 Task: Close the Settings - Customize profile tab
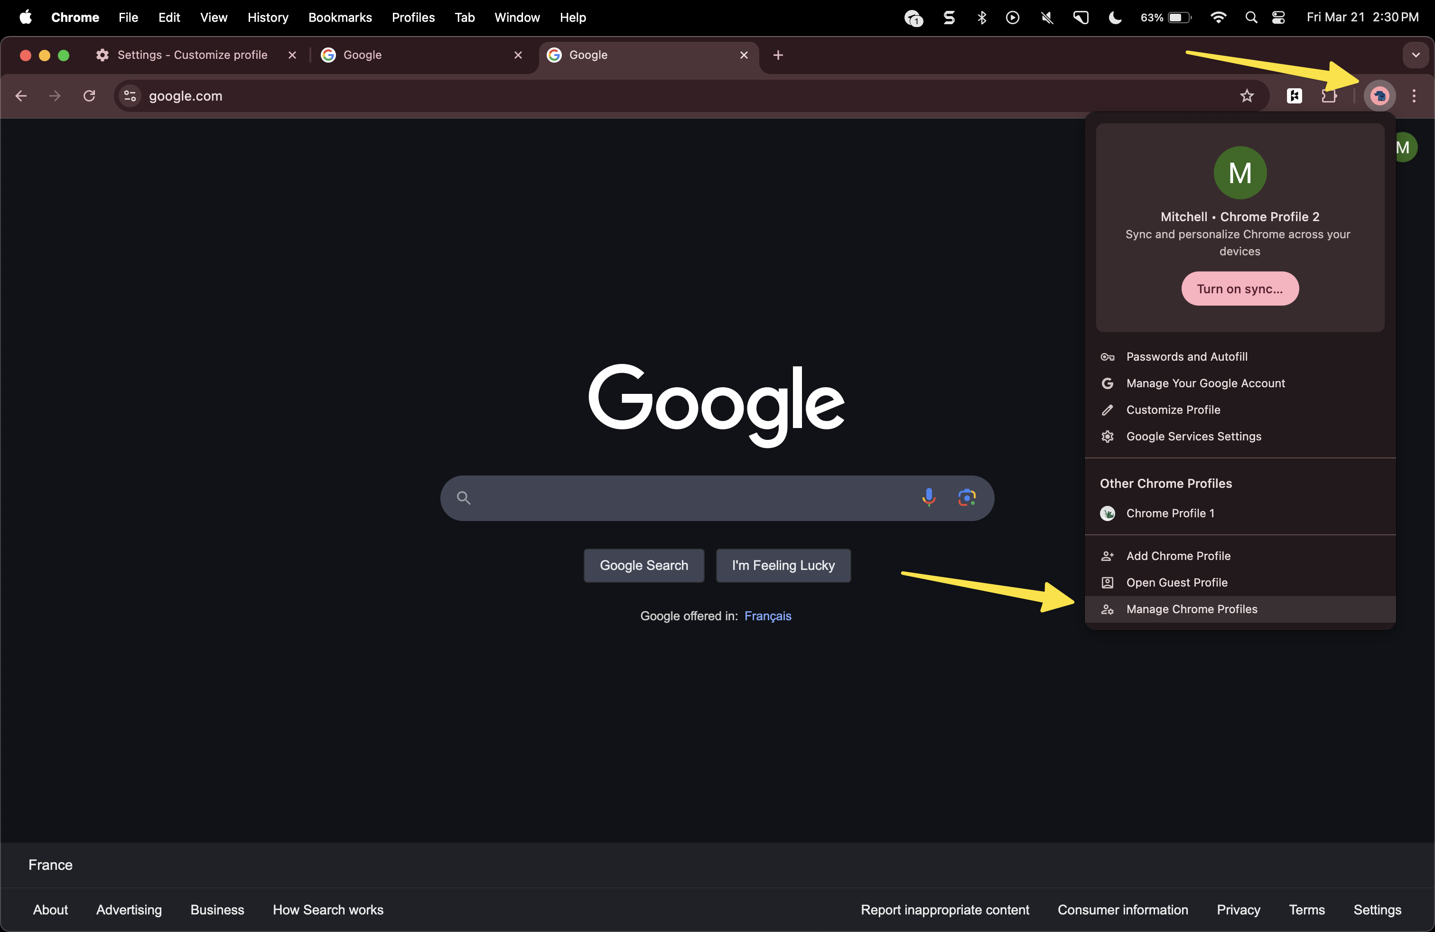point(292,55)
